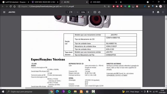Download the PDF file
167x94 pixels.
[153, 12]
